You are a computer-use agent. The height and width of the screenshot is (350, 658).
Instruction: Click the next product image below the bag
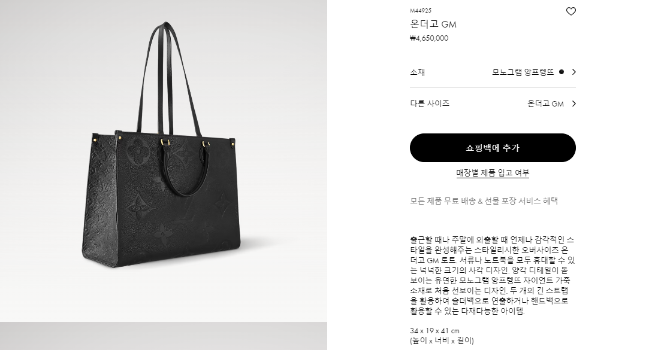(164, 336)
